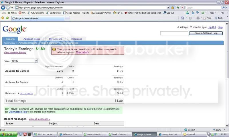
Task: Switch to the My Account tab
Action: (x=55, y=39)
